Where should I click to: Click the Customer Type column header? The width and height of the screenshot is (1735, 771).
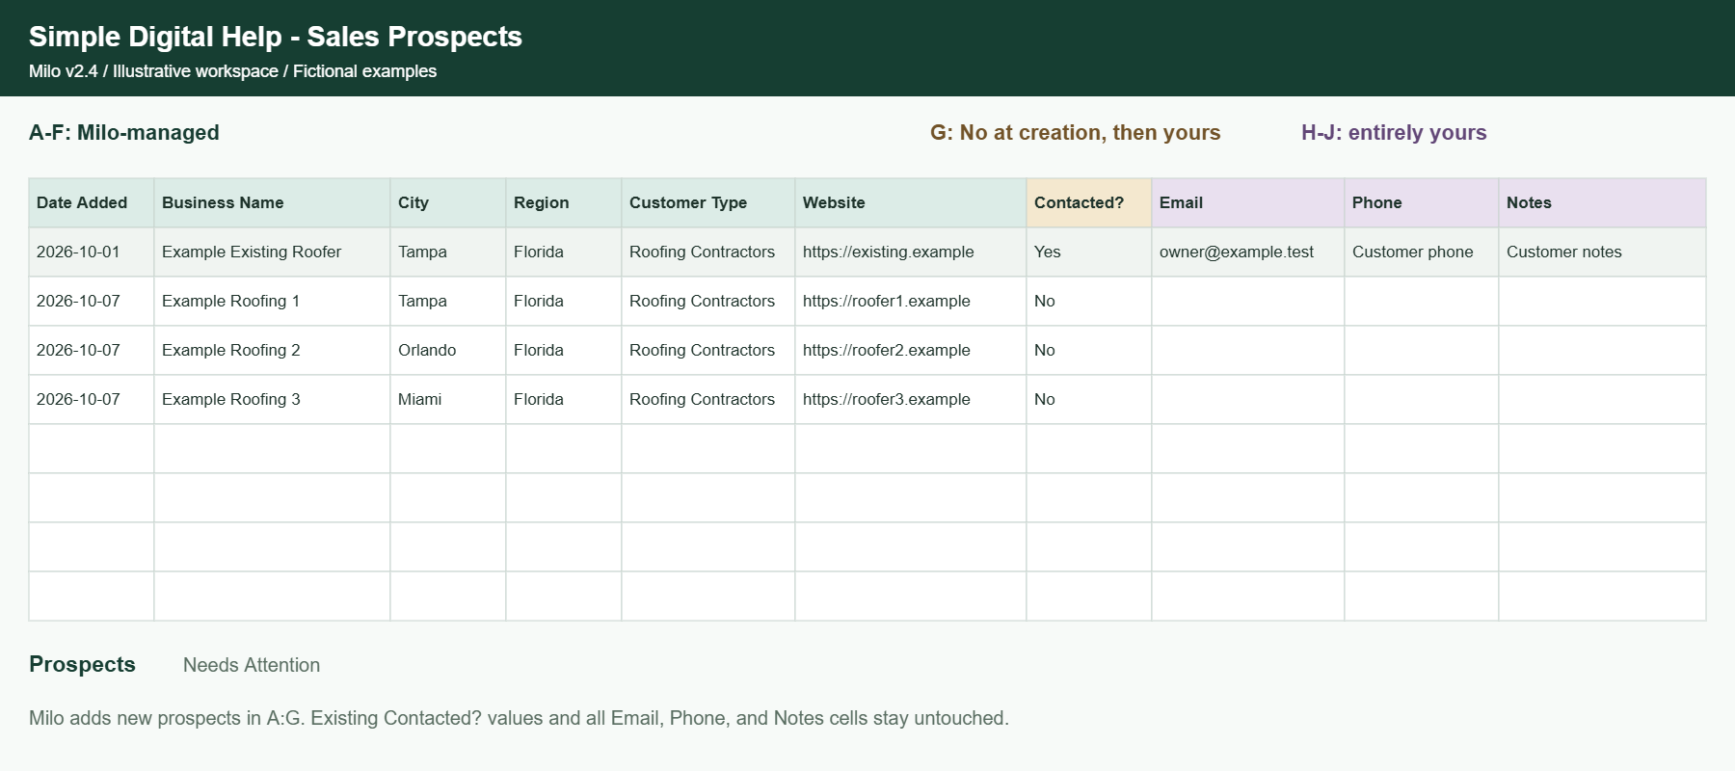point(708,202)
